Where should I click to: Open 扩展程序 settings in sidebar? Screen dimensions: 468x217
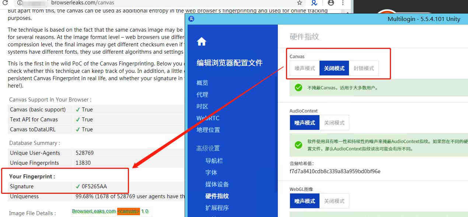(x=217, y=208)
